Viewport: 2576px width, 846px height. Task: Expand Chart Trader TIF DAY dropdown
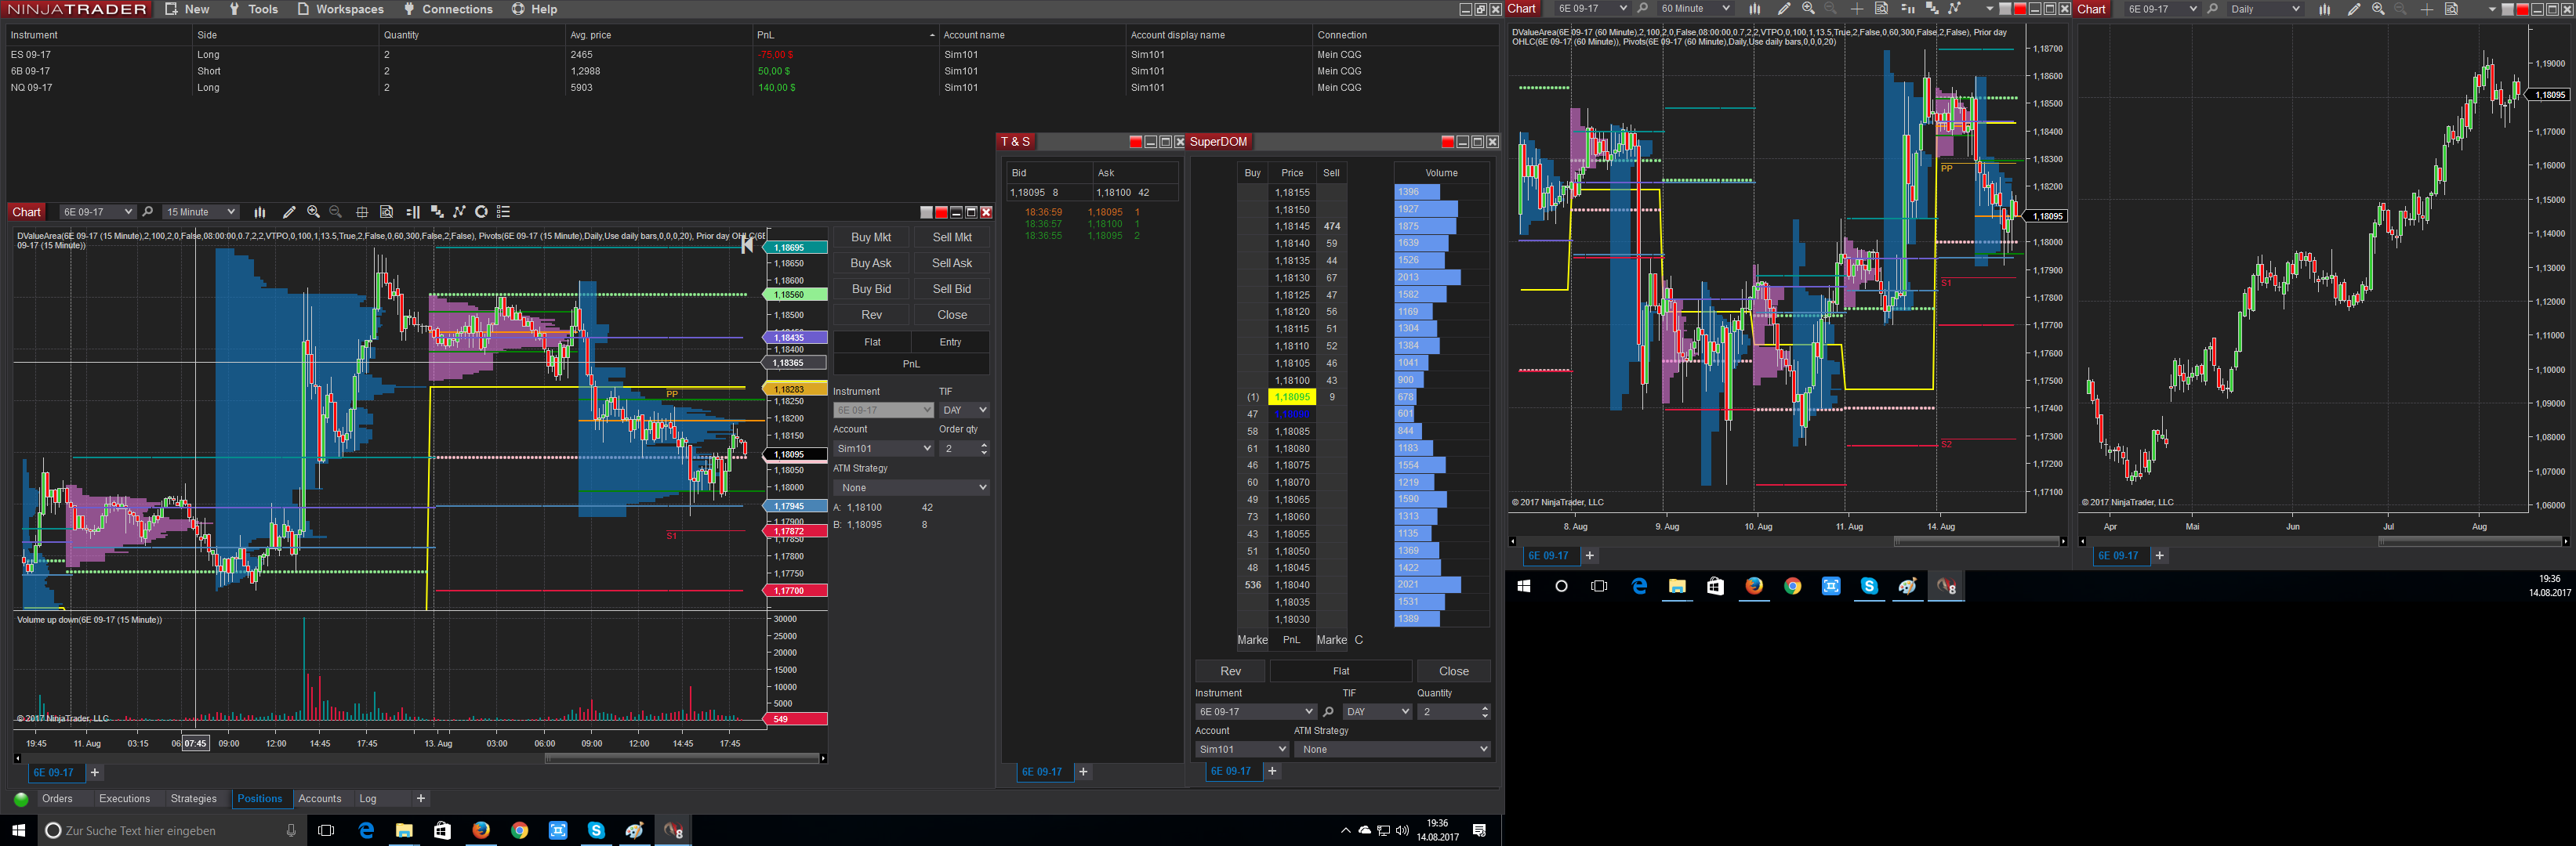[x=964, y=410]
